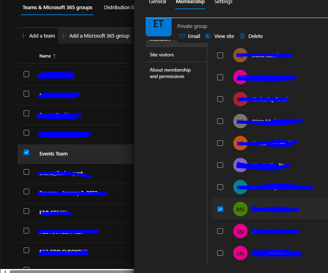This screenshot has height=273, width=328.
Task: Check the first group row checkbox
Action: [x=26, y=74]
